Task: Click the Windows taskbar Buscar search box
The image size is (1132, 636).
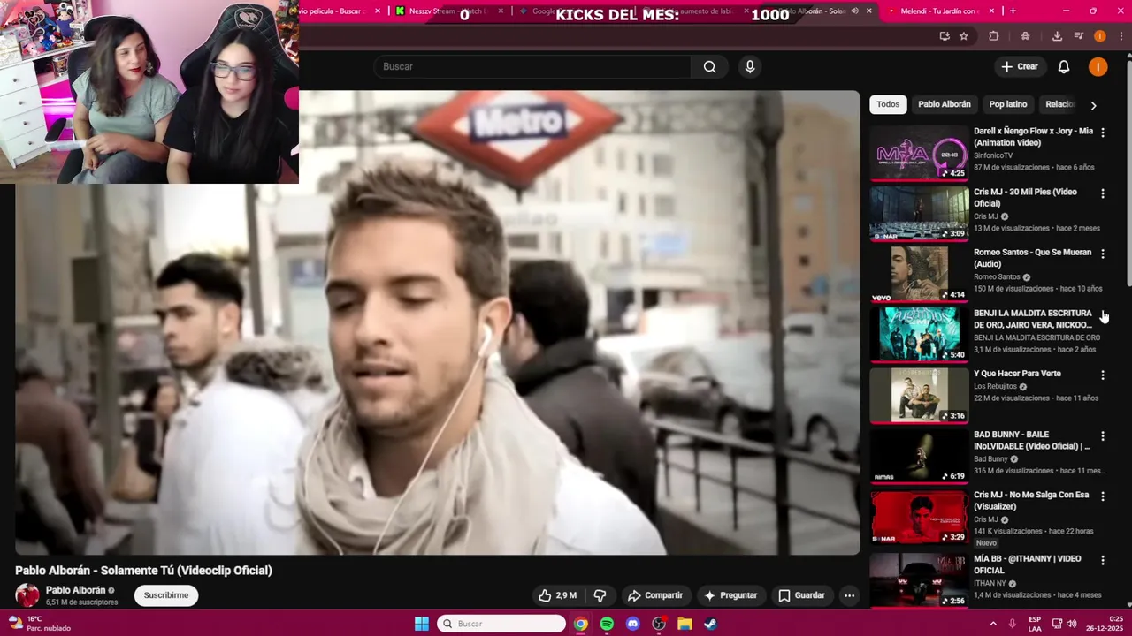Action: pyautogui.click(x=501, y=624)
